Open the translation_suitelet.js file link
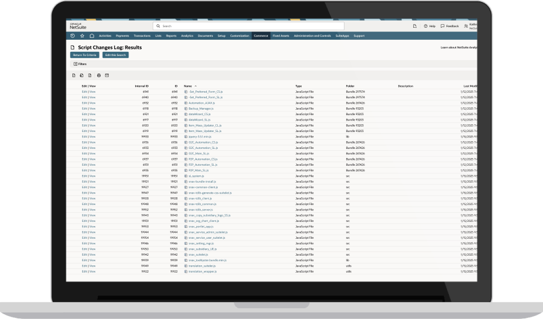Image resolution: width=543 pixels, height=319 pixels. coord(202,266)
